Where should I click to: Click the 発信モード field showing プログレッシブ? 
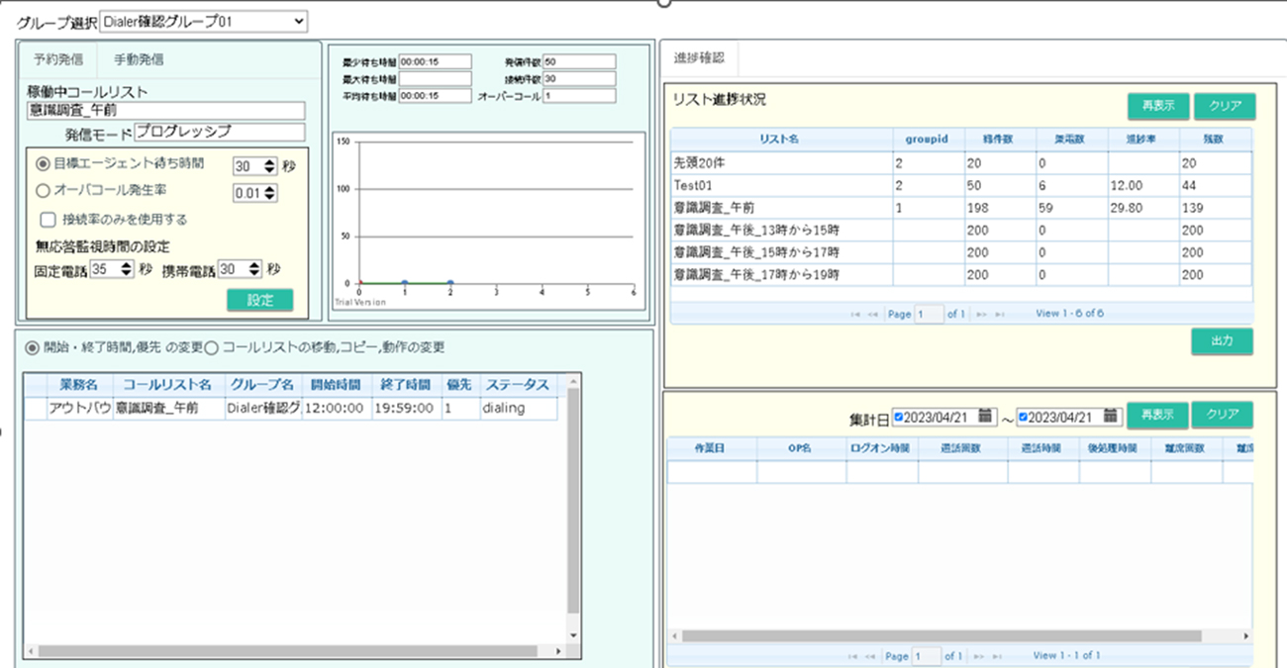(x=220, y=132)
